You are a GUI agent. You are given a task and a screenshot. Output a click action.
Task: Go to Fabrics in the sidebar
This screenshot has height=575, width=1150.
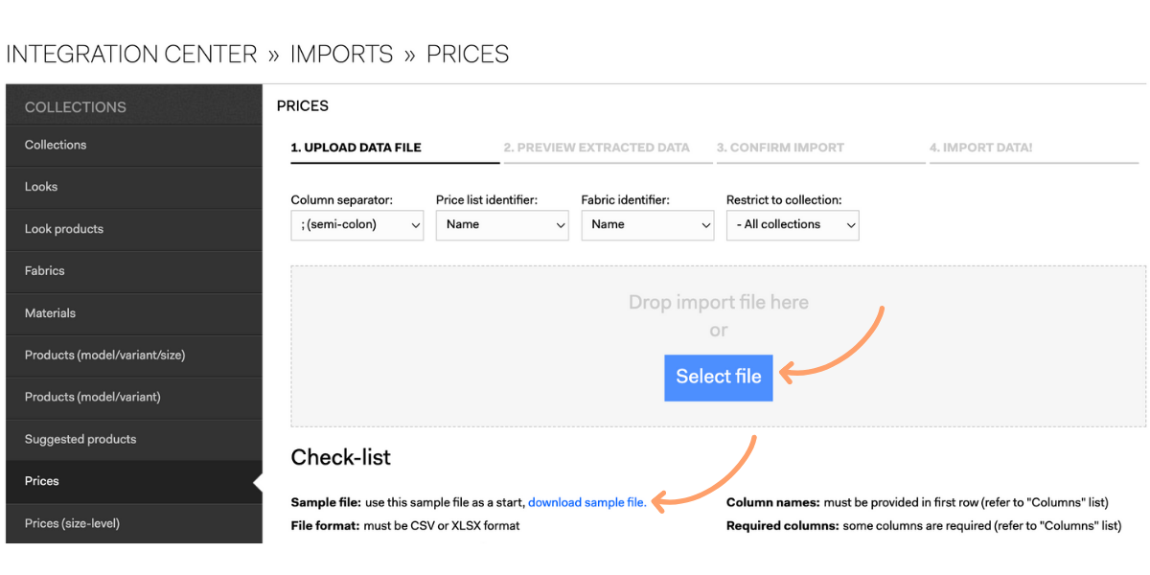click(x=134, y=271)
